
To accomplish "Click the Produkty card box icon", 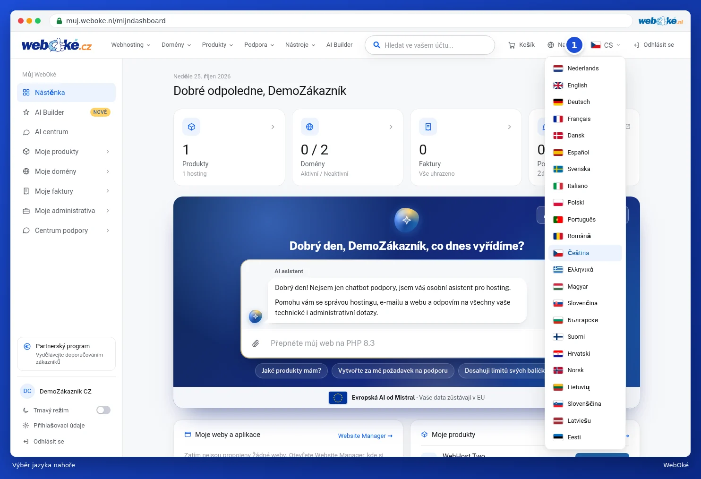I will point(191,127).
